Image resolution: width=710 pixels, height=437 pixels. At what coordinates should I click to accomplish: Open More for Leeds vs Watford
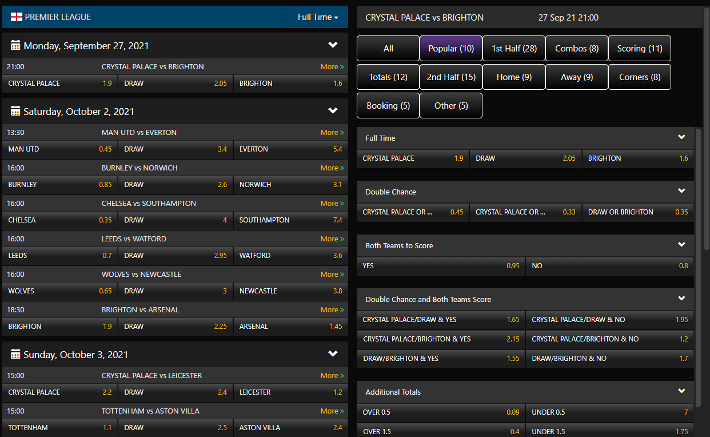332,239
